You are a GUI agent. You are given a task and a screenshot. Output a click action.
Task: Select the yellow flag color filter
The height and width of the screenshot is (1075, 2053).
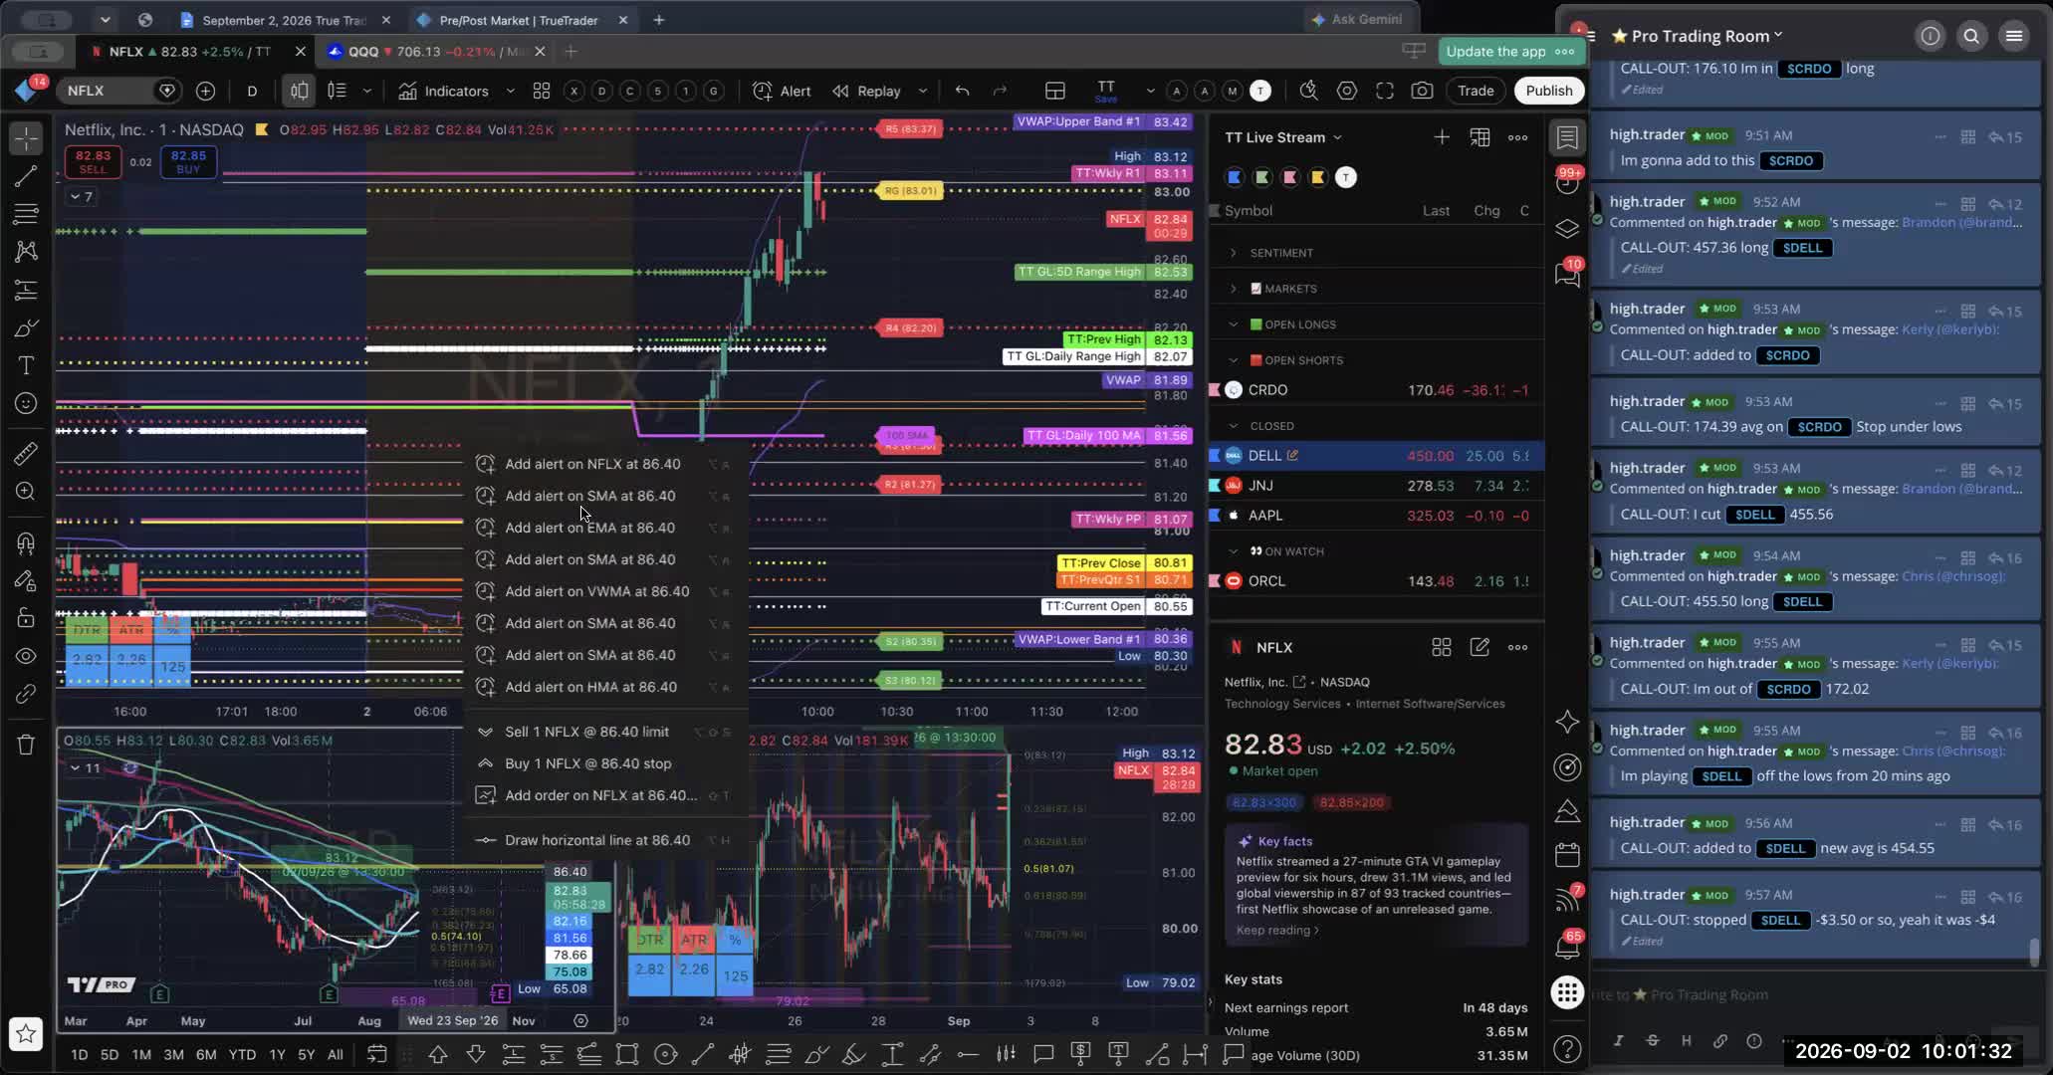pos(1318,177)
